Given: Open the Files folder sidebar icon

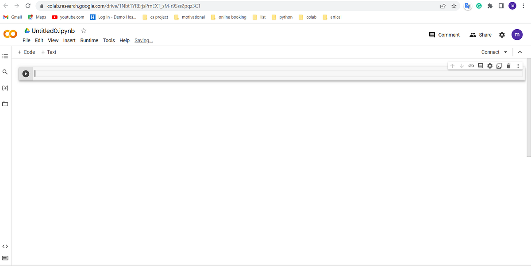Looking at the screenshot, I should [5, 104].
